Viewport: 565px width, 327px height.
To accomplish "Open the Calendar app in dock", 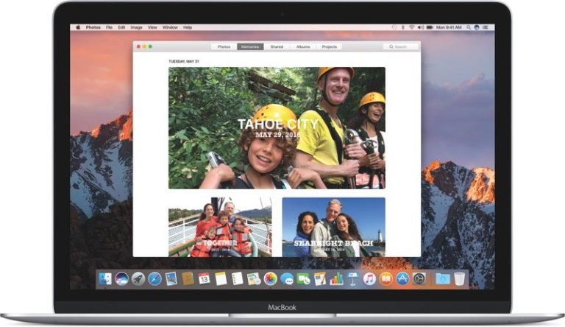I will coord(204,279).
